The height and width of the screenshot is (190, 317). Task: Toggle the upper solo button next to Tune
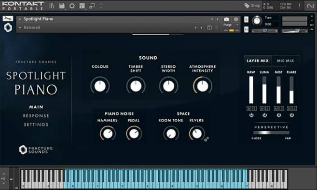pos(246,20)
